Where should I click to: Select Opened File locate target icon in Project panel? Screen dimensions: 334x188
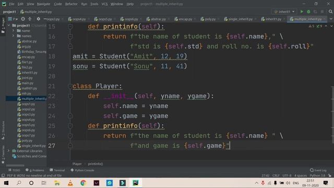(x=23, y=19)
